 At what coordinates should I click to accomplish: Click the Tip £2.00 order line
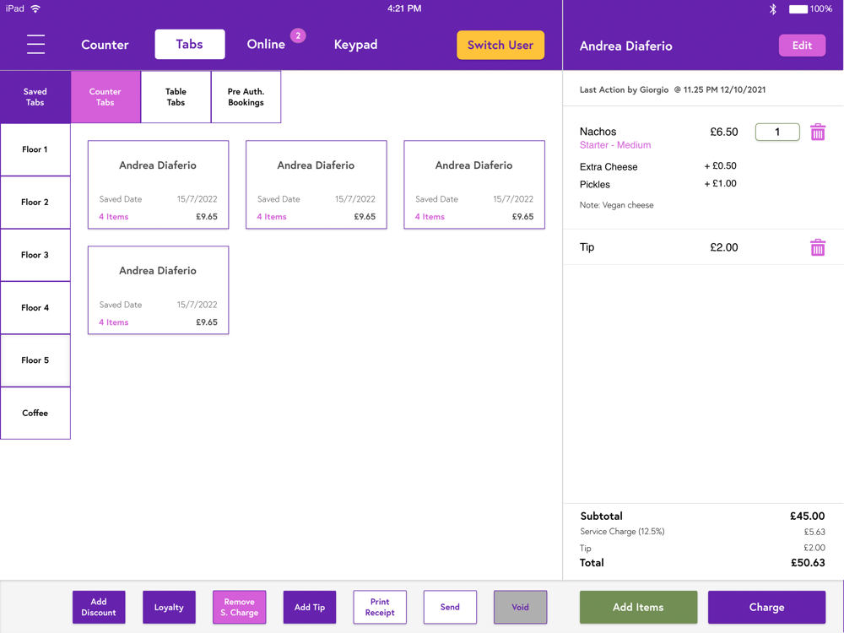[703, 247]
